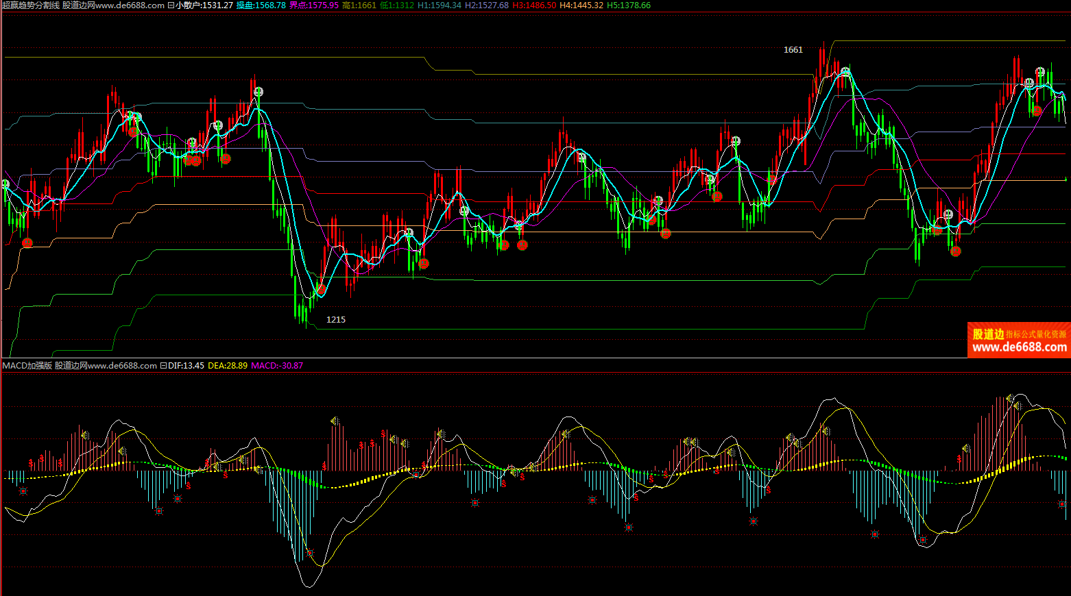Open the www.de6688.com orange banner link

tap(1019, 340)
